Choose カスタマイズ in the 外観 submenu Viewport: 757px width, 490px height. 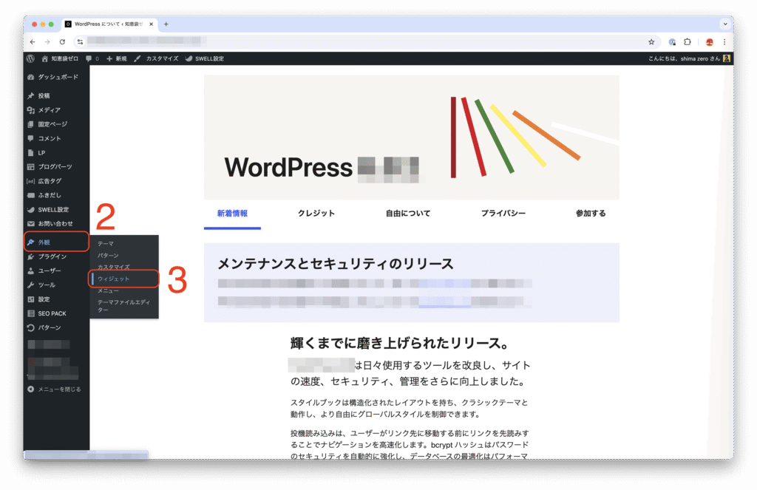pyautogui.click(x=124, y=267)
